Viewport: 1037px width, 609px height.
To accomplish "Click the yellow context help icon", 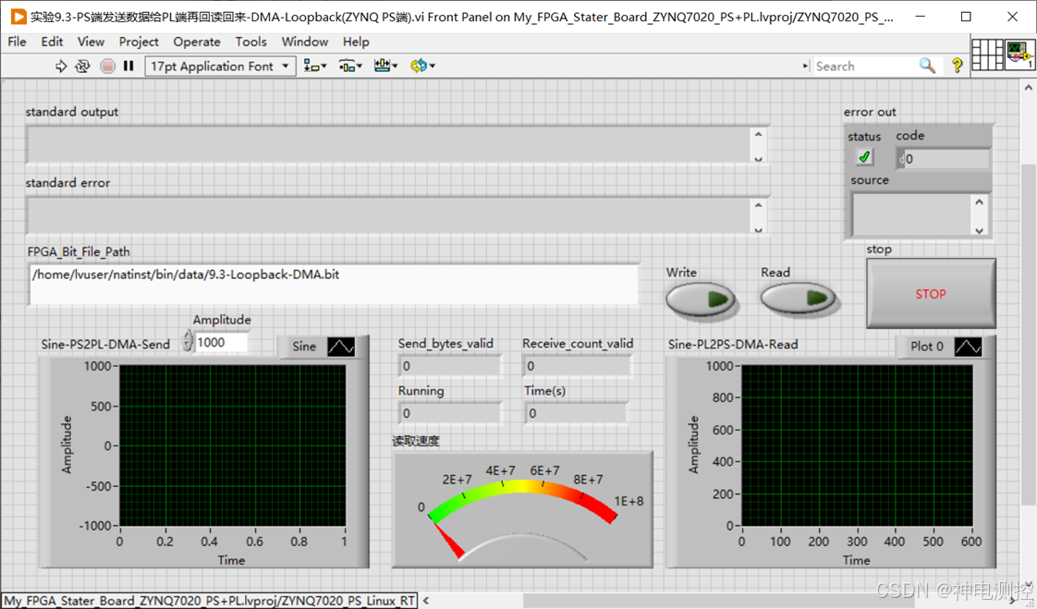I will (957, 66).
